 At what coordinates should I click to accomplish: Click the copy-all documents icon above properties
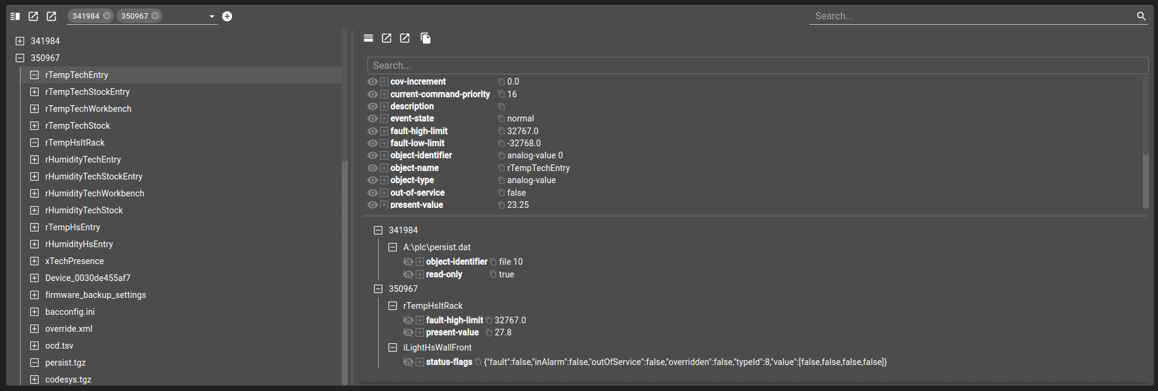click(426, 38)
